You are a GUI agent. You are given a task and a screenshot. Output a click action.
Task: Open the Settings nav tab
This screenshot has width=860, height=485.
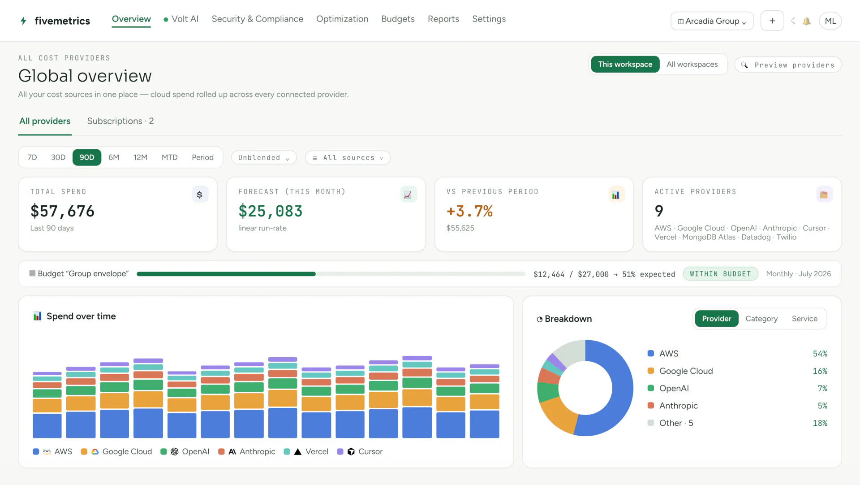pos(489,19)
